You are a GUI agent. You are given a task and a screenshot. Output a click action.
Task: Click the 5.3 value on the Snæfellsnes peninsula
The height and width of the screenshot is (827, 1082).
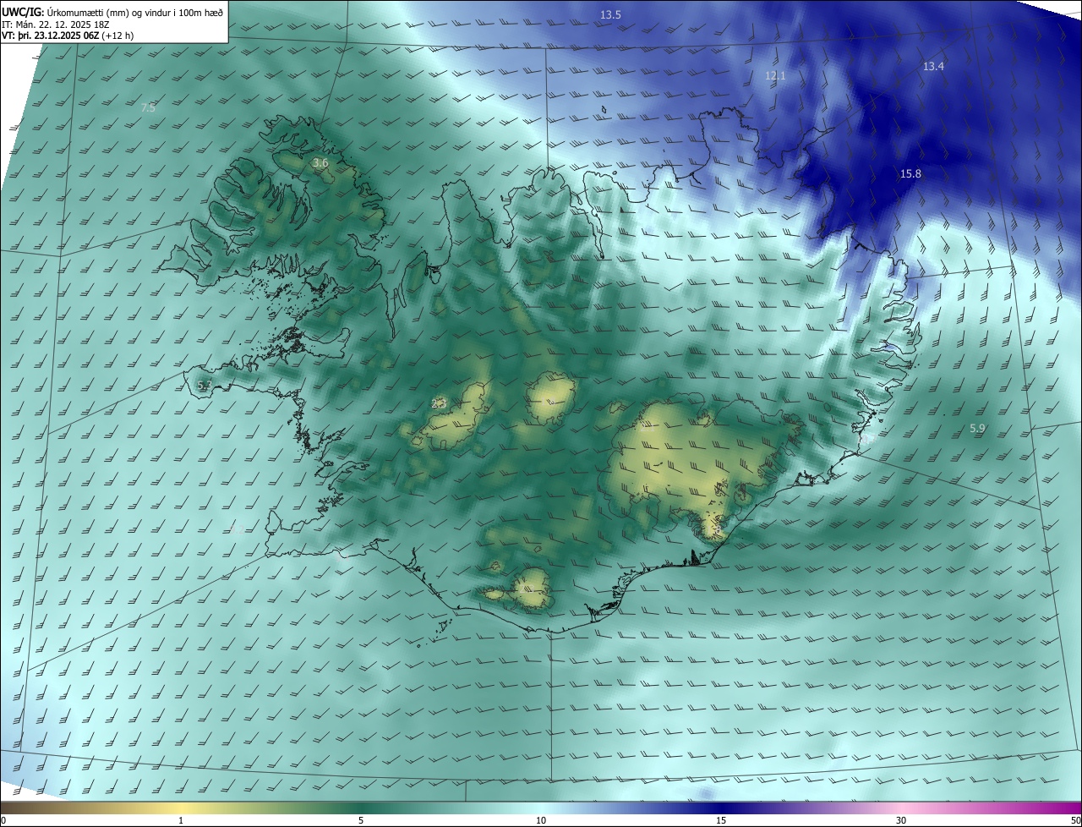coord(204,386)
